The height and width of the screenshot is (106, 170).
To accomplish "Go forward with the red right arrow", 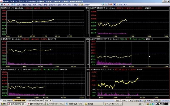I will [x=8, y=5].
